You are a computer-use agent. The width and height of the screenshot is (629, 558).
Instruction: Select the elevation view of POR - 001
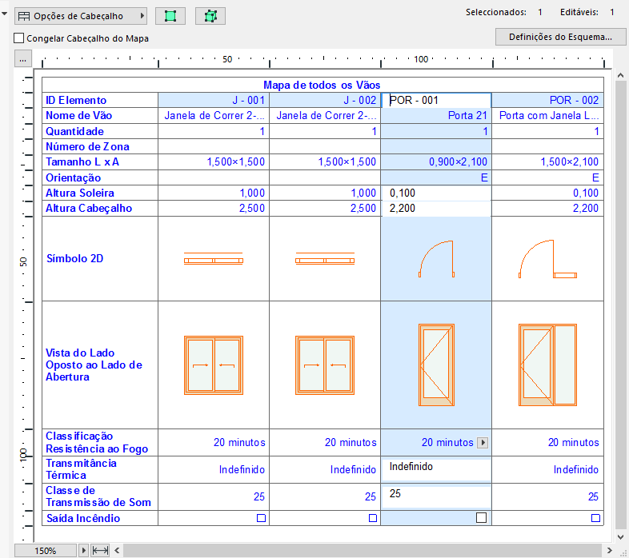436,365
